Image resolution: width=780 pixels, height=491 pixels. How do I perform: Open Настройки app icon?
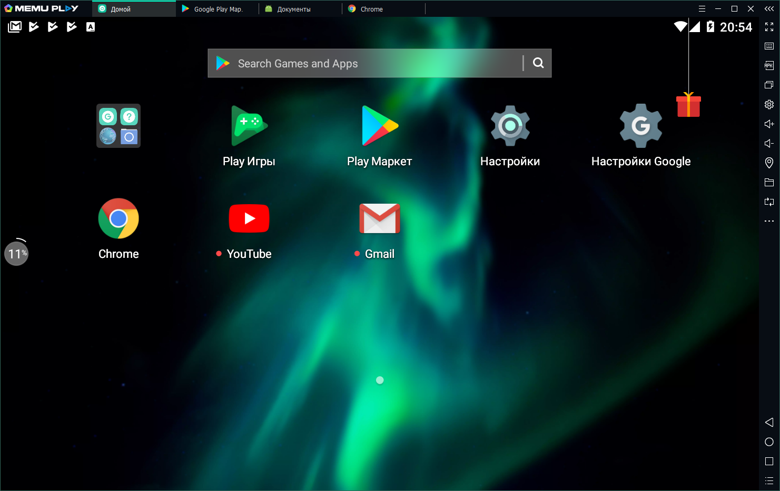point(510,126)
